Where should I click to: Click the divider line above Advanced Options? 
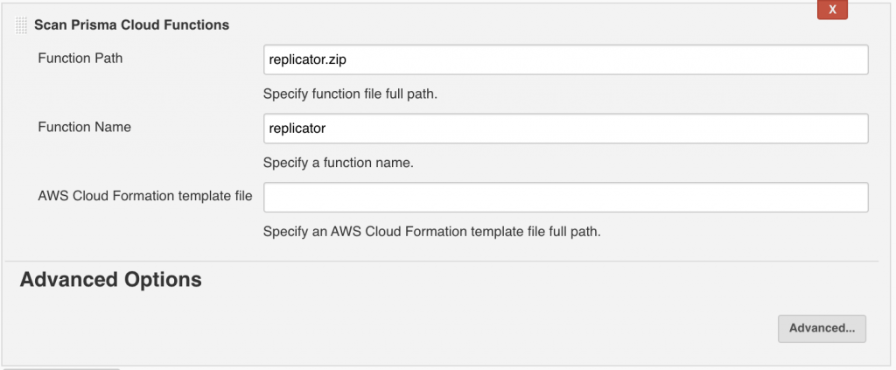437,261
